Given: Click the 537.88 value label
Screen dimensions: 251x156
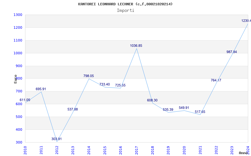Looking at the screenshot, I should (72, 110).
